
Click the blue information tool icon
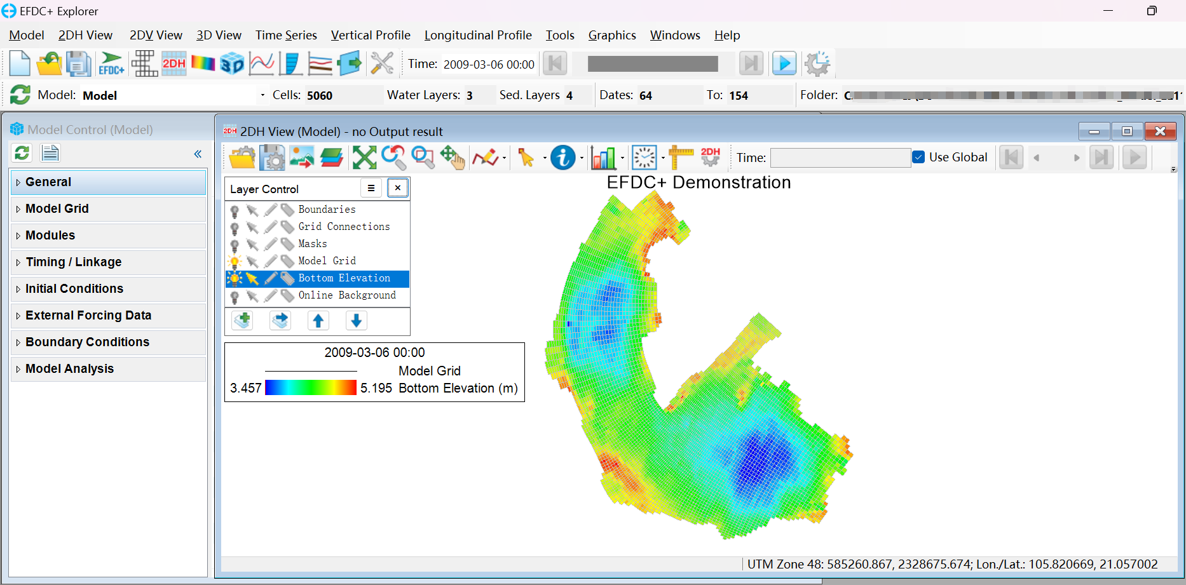562,158
